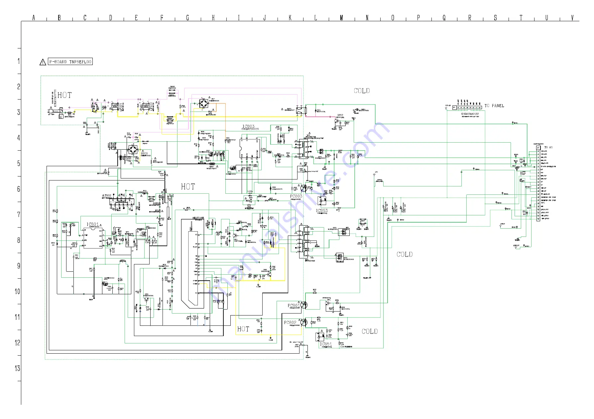
Task: Click the warning triangle beside P-BOARD label
Action: 43,62
